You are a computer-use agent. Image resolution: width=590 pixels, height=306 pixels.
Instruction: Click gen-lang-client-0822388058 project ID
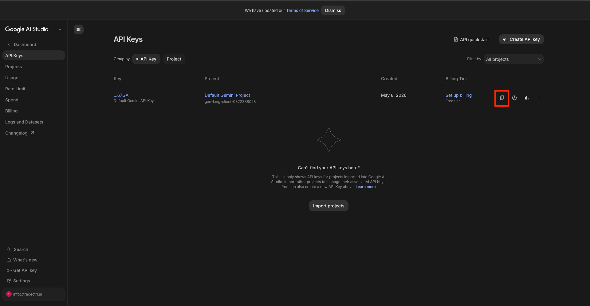(230, 102)
